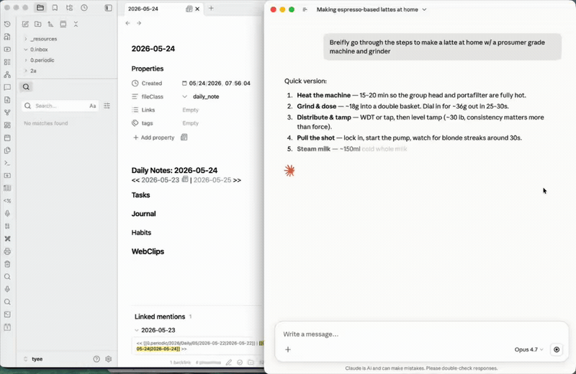
Task: Click the ribbon history clock icon
Action: click(x=7, y=25)
